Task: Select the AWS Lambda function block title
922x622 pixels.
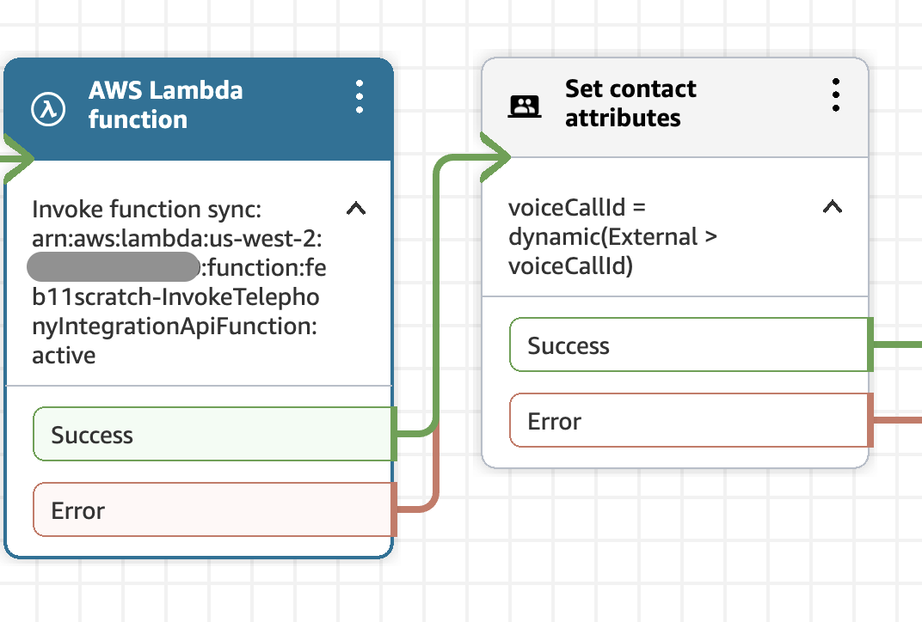Action: coord(165,104)
